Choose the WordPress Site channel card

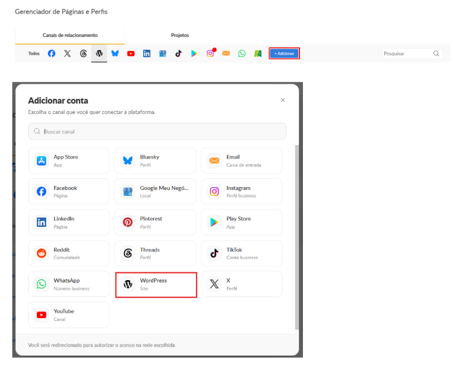[156, 285]
